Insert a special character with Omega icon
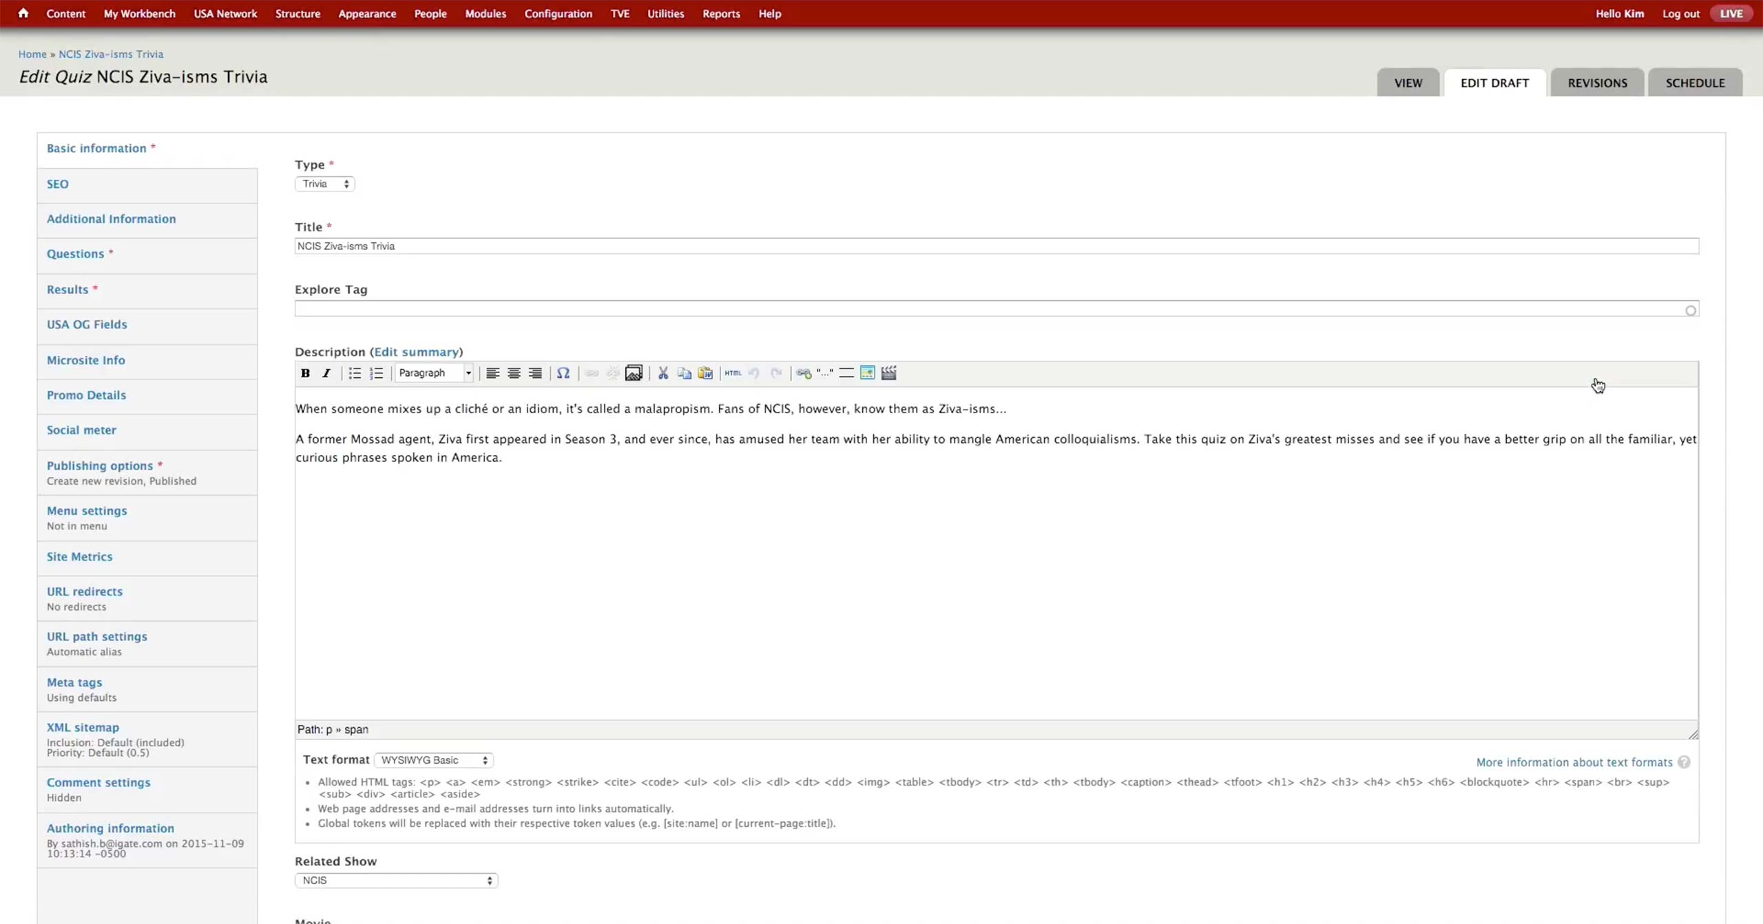1763x924 pixels. 563,373
